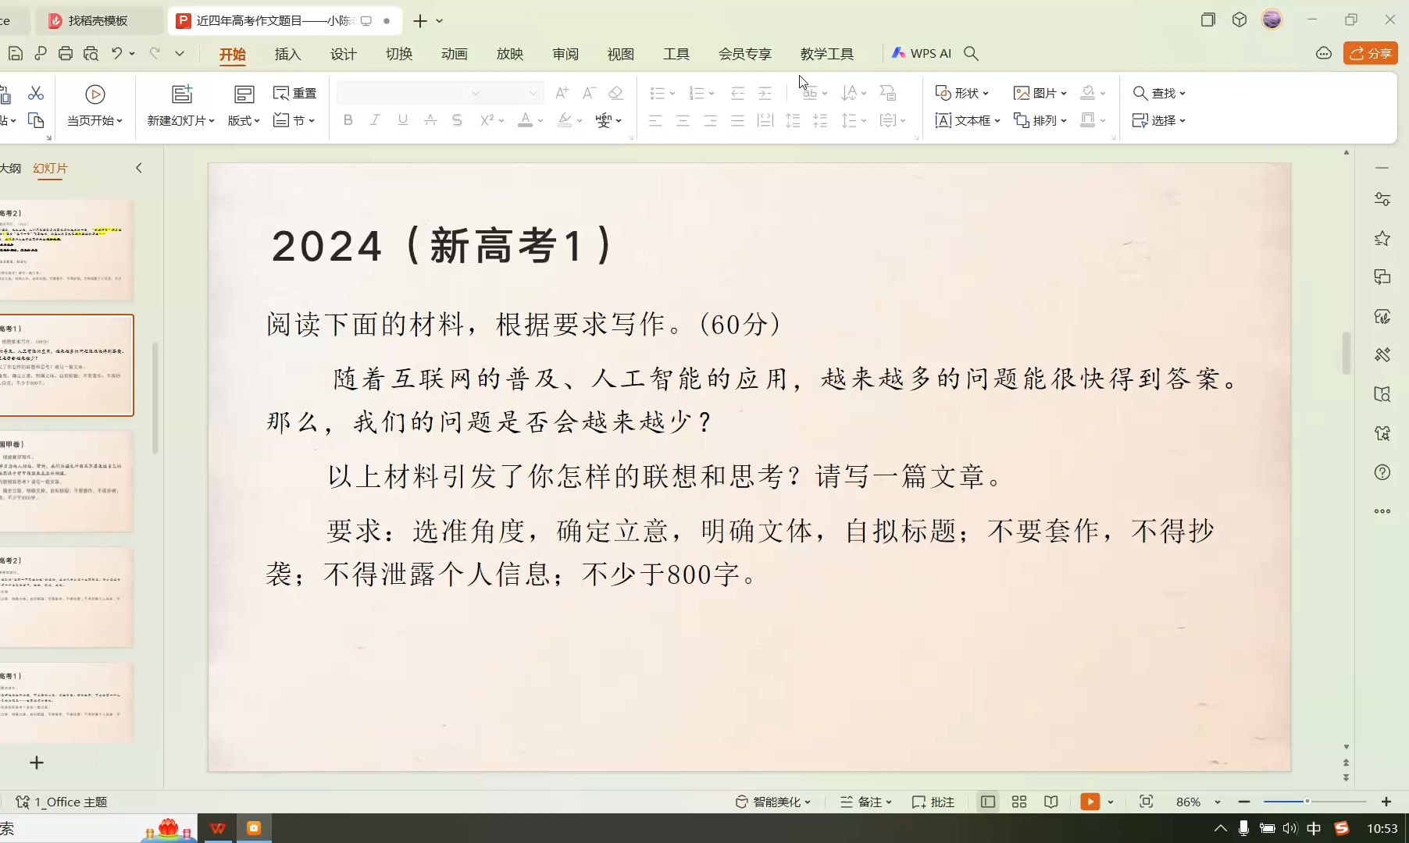Open the Find (查找) dropdown
1409x843 pixels.
[x=1159, y=93]
